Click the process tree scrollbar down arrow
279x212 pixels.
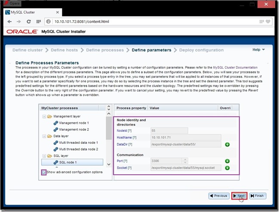pos(109,164)
